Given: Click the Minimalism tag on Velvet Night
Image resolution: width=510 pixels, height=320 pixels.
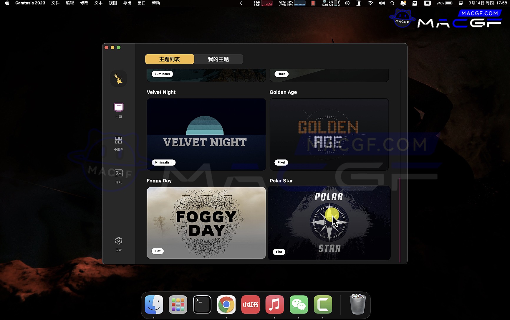Looking at the screenshot, I should tap(163, 162).
